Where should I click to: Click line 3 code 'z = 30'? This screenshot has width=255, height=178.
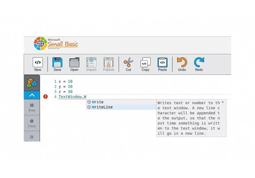pyautogui.click(x=66, y=92)
